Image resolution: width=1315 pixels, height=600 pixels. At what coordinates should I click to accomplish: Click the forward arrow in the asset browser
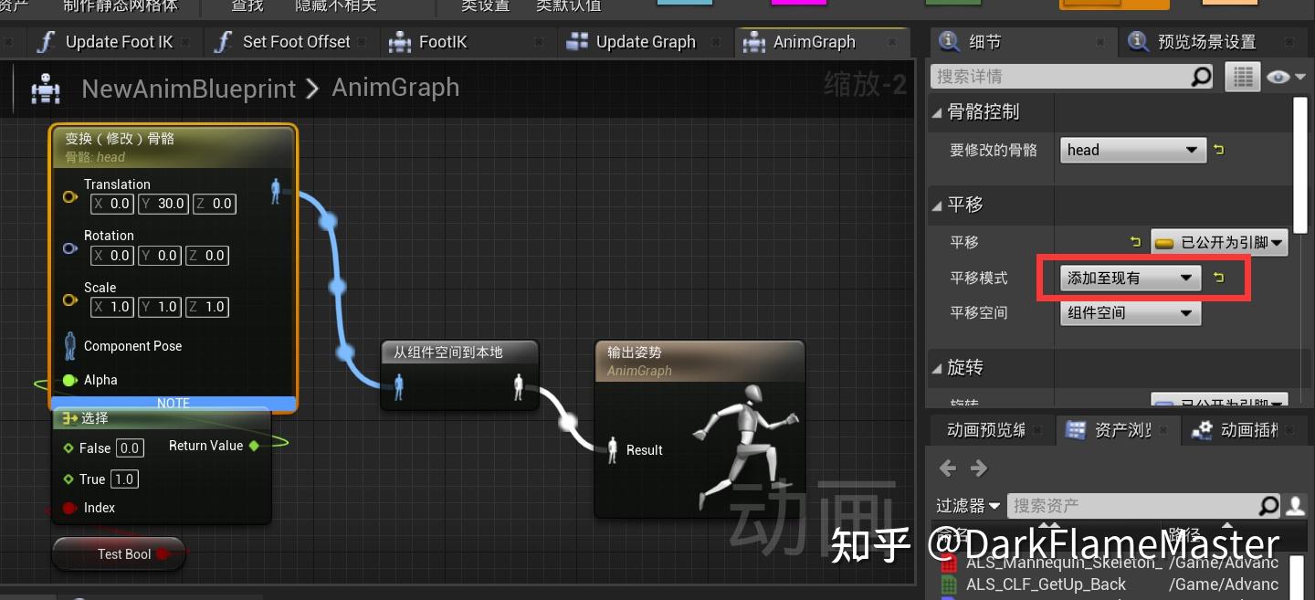point(979,468)
